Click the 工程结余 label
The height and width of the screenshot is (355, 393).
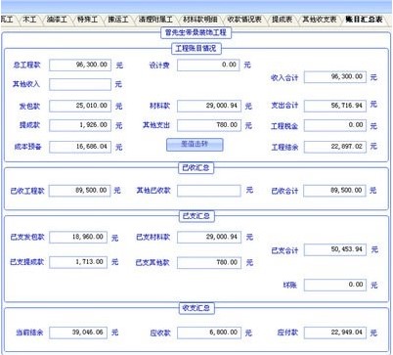coord(284,148)
